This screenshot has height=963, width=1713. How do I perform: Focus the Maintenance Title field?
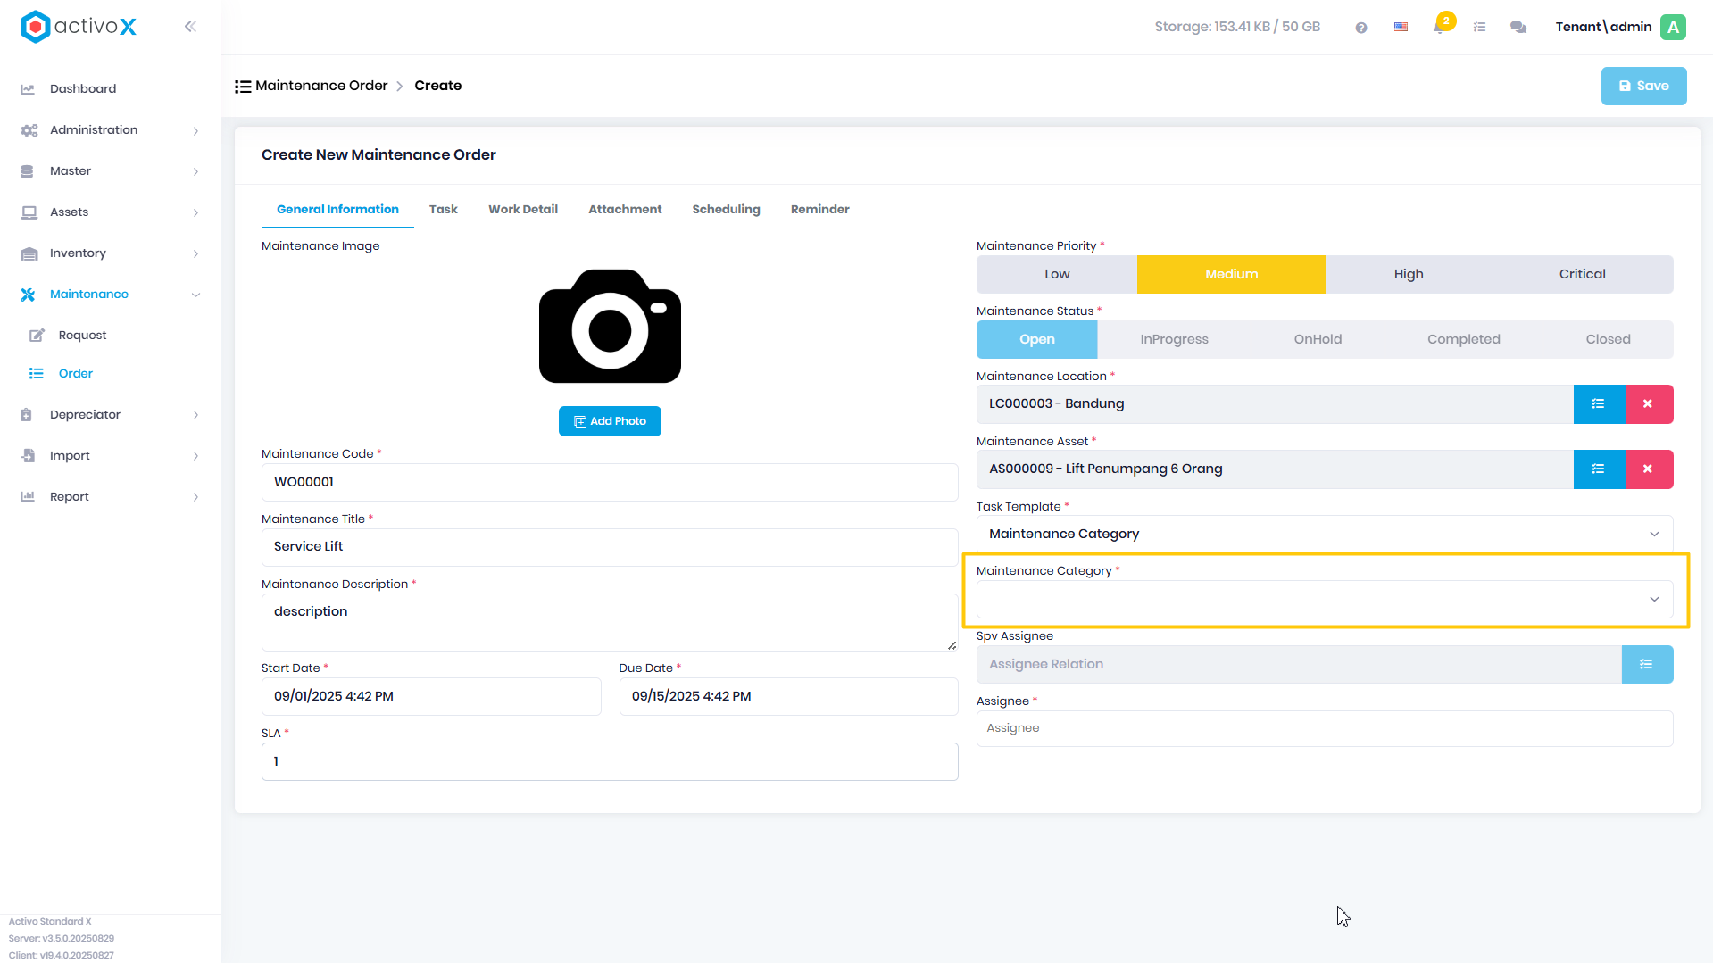pyautogui.click(x=610, y=547)
